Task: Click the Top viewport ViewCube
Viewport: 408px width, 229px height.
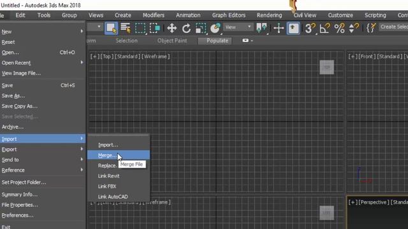Action: (x=326, y=67)
